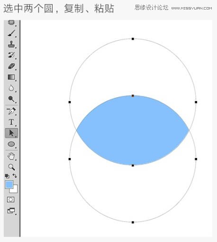Click the lower circle's left anchor point
Viewport: 217px width, 242px height.
tap(70, 159)
